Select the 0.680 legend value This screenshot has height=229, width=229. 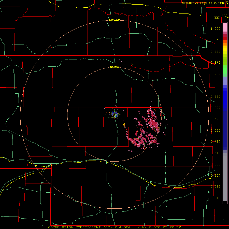pyautogui.click(x=216, y=96)
